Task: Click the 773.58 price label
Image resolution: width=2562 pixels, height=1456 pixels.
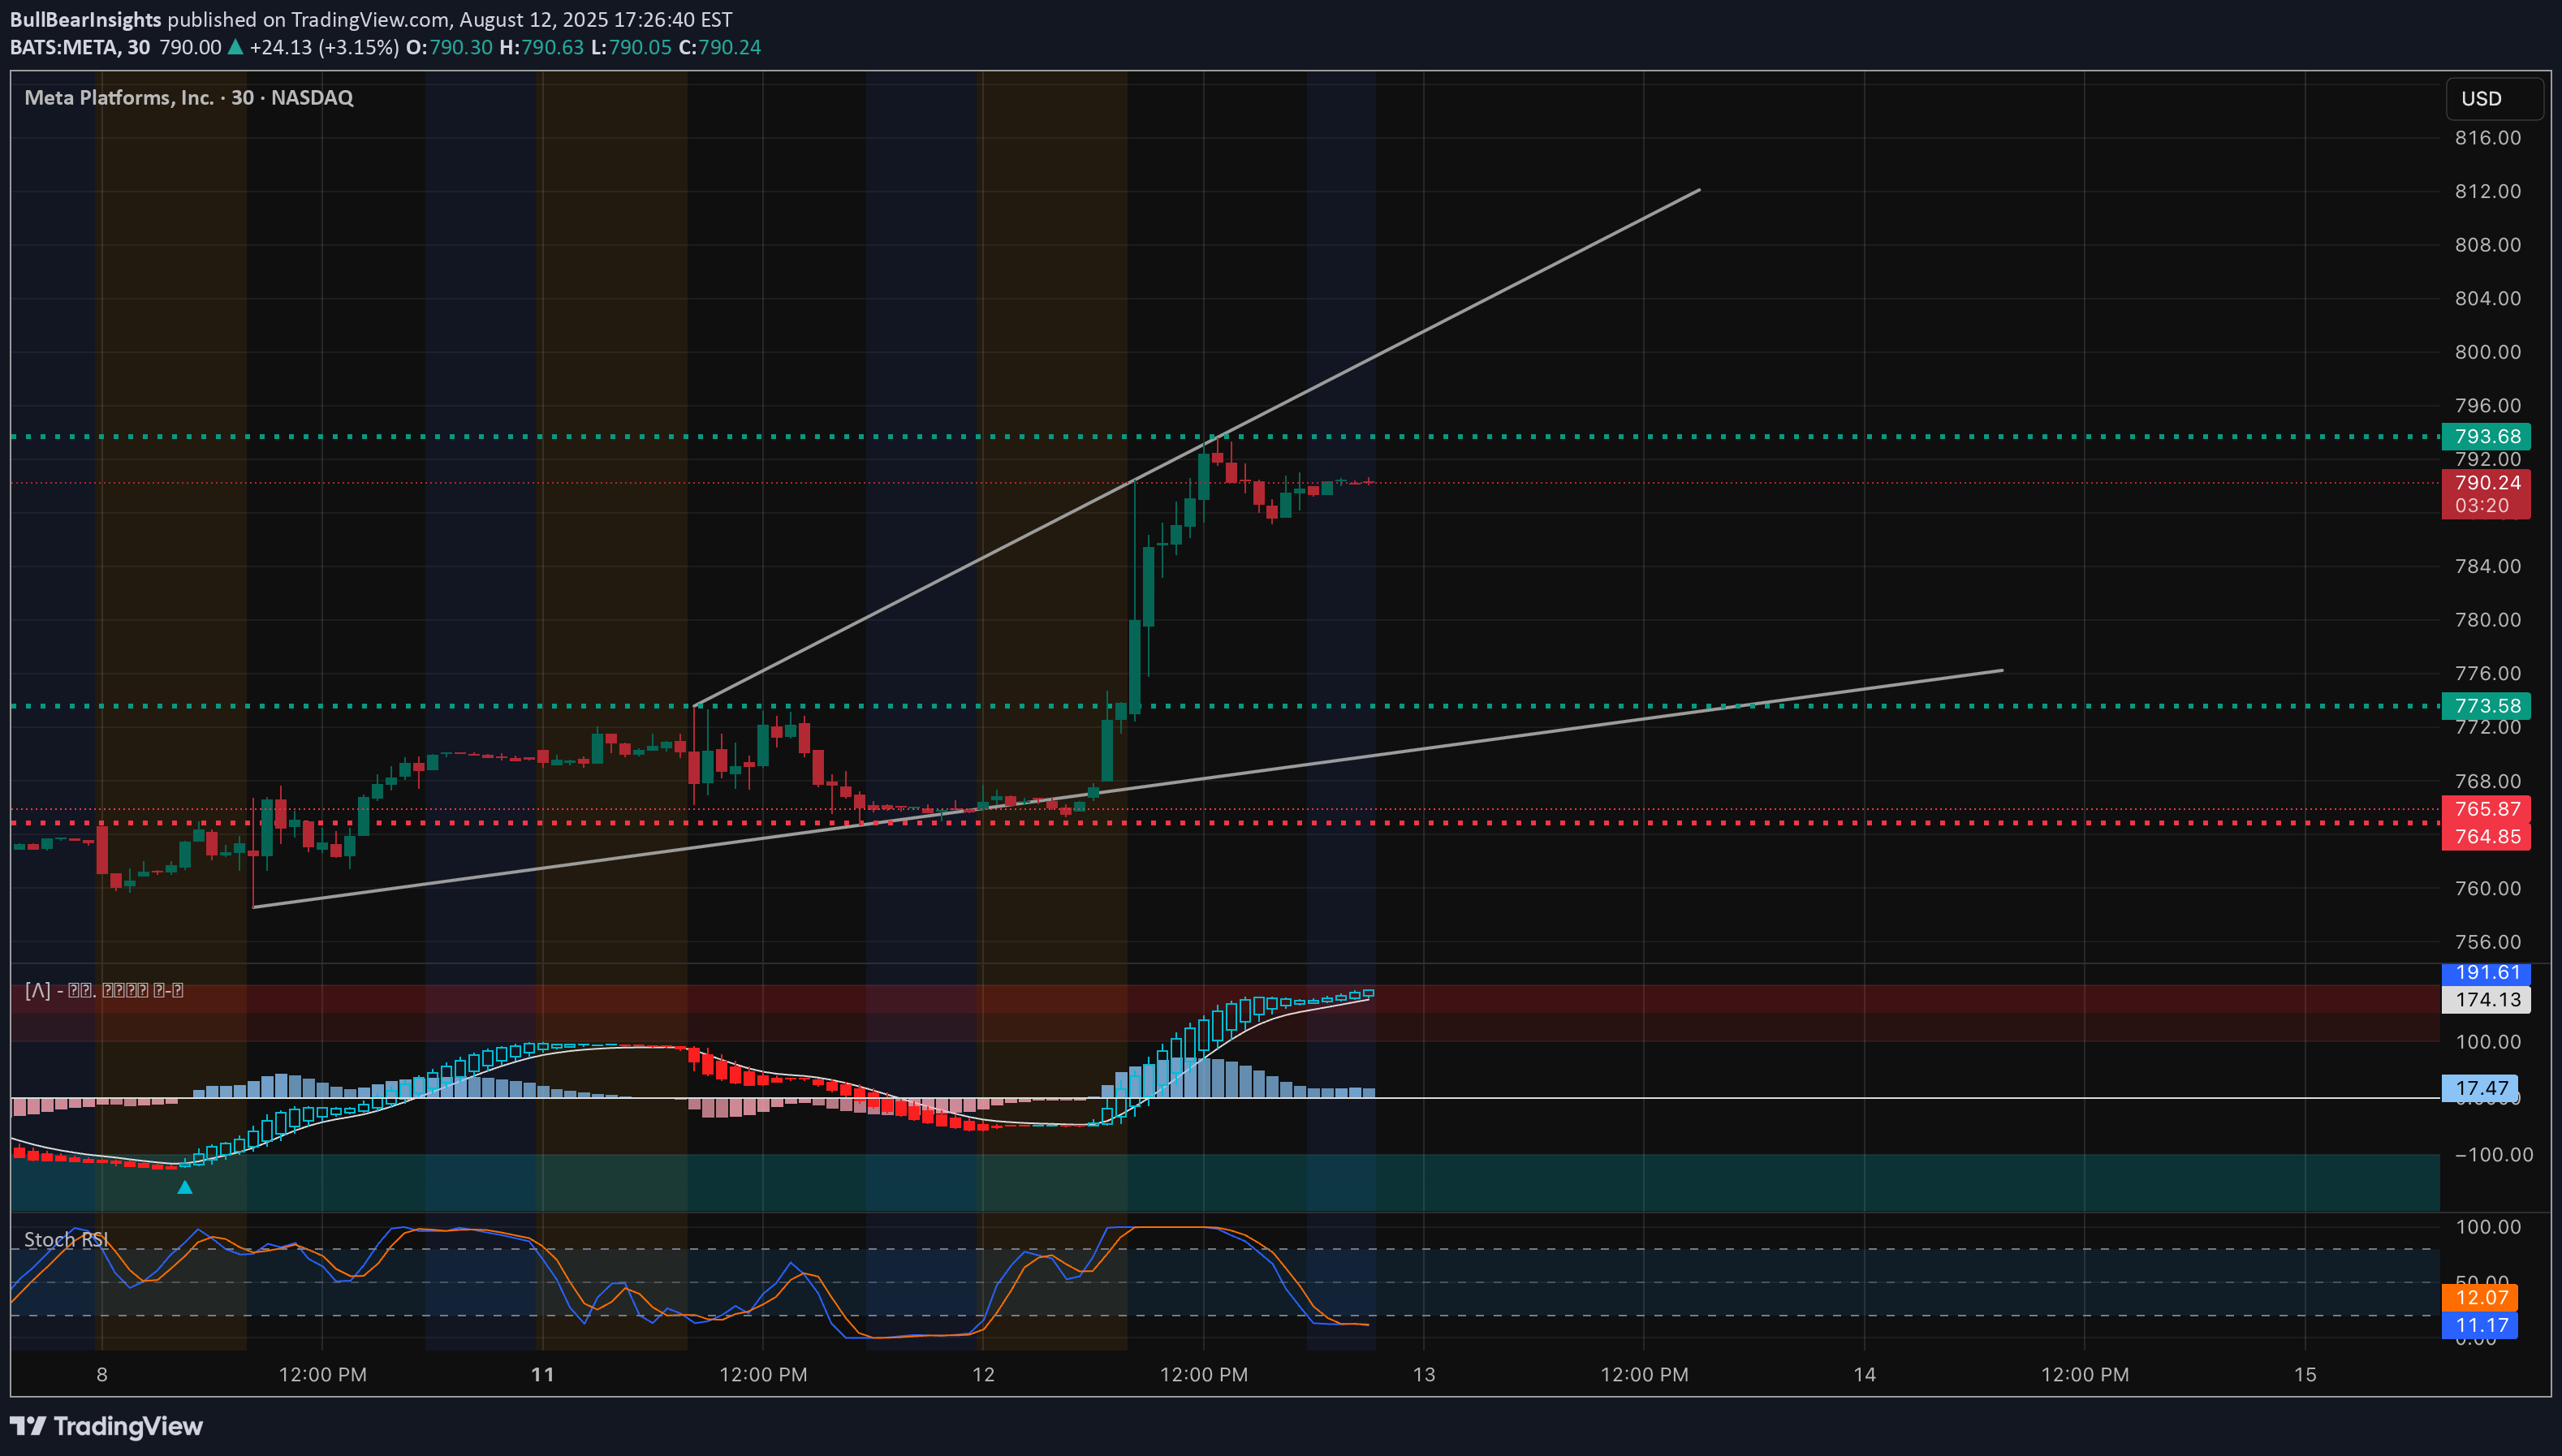Action: (x=2486, y=706)
